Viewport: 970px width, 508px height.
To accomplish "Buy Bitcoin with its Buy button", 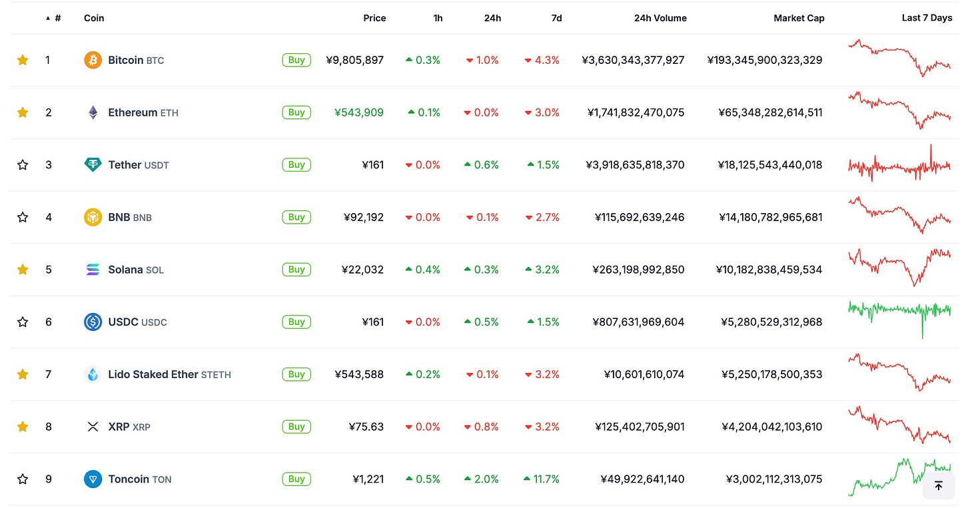I will [x=296, y=60].
